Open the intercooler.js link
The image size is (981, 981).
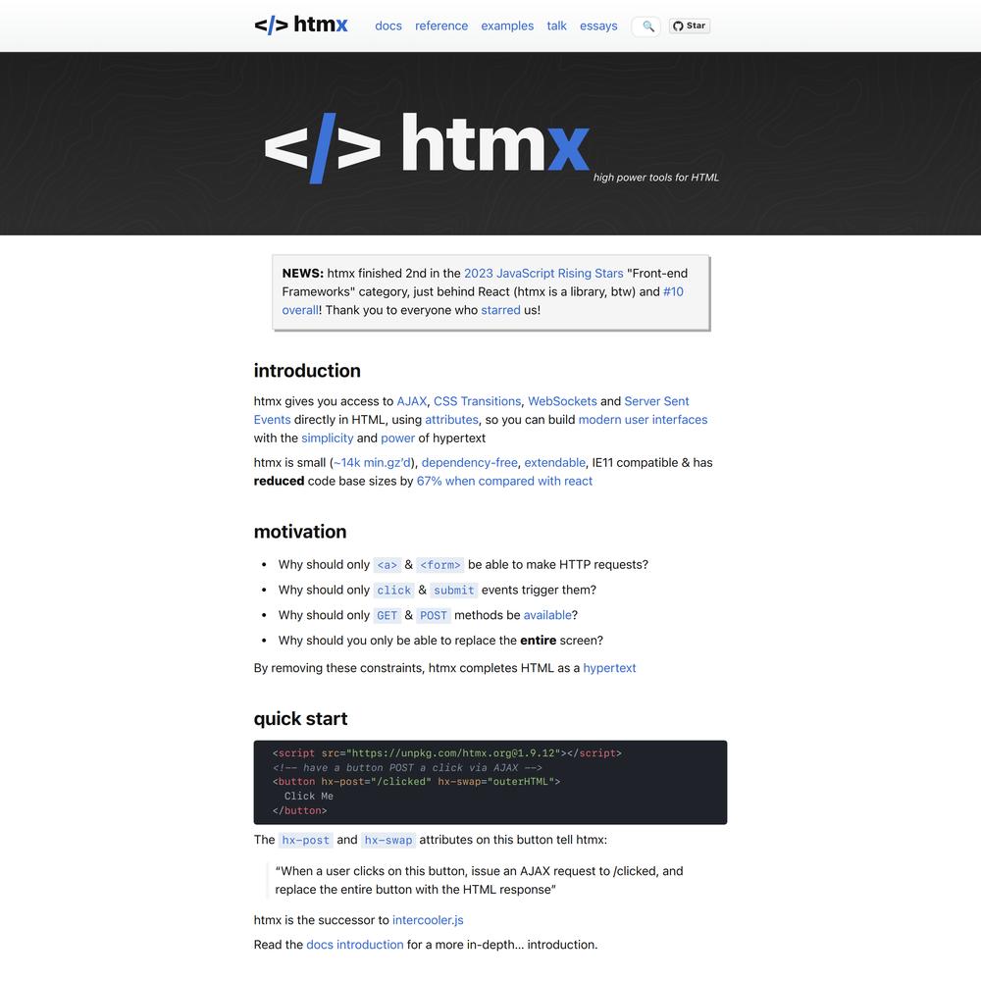click(x=428, y=920)
